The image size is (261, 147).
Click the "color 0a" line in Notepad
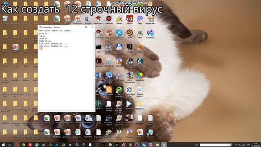click(x=43, y=38)
